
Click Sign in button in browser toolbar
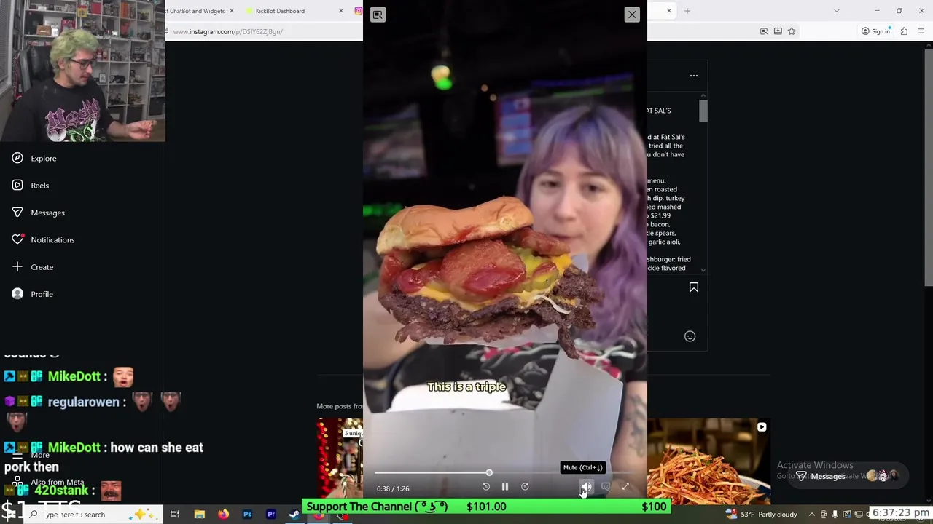point(875,31)
